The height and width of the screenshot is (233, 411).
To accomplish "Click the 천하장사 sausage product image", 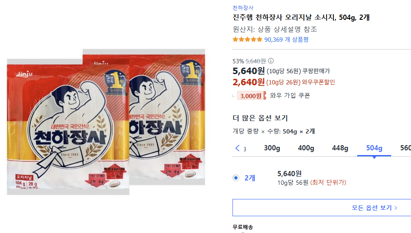I will pyautogui.click(x=106, y=122).
